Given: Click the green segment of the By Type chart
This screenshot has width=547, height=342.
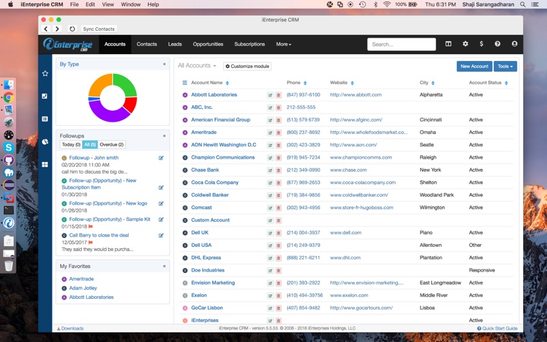Looking at the screenshot, I should pyautogui.click(x=126, y=83).
